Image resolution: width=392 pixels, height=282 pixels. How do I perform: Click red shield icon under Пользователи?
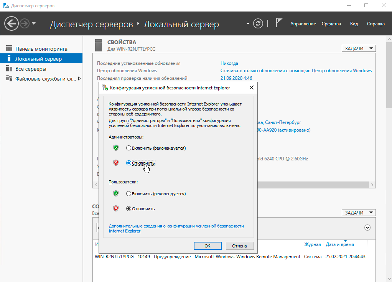coord(116,208)
